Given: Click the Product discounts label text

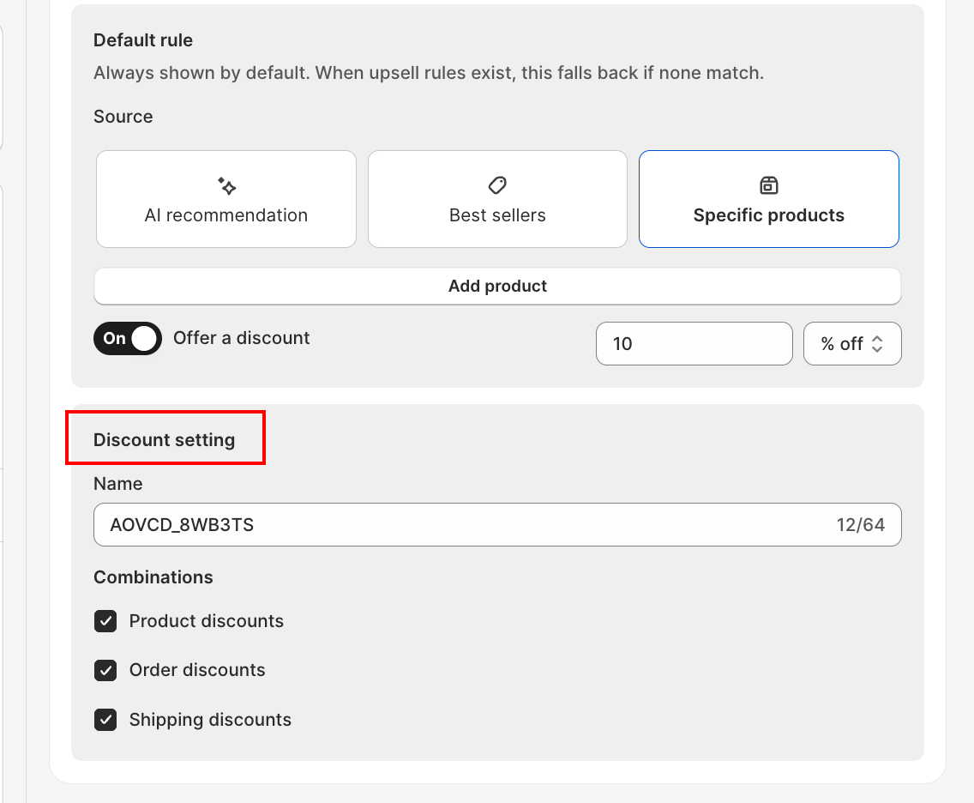Looking at the screenshot, I should click(207, 621).
